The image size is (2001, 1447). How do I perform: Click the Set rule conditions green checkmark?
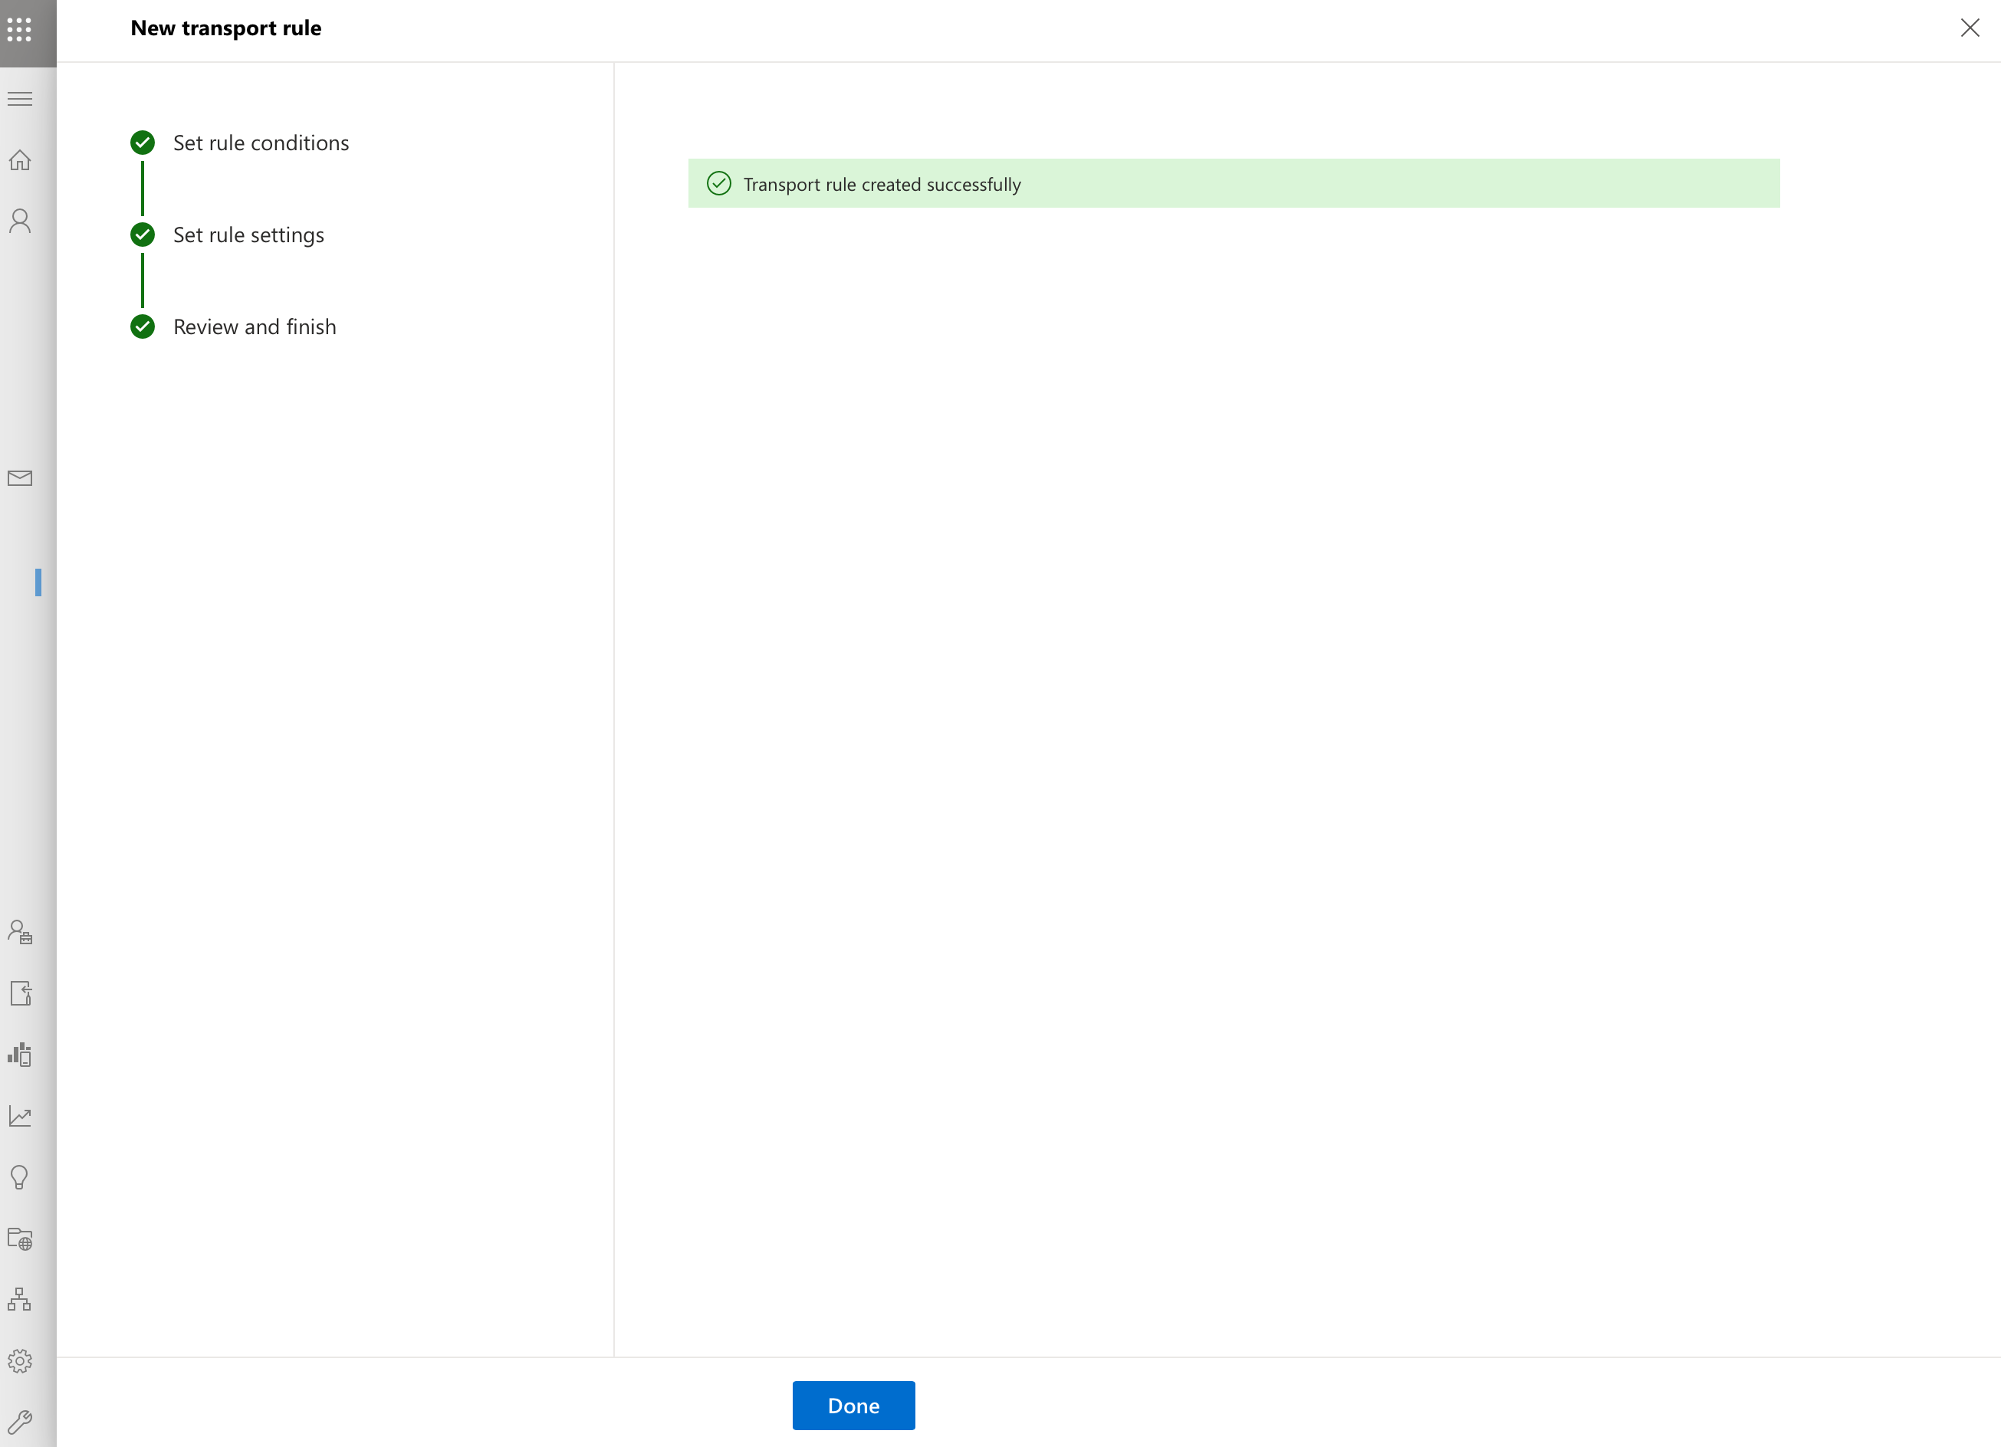(x=142, y=142)
